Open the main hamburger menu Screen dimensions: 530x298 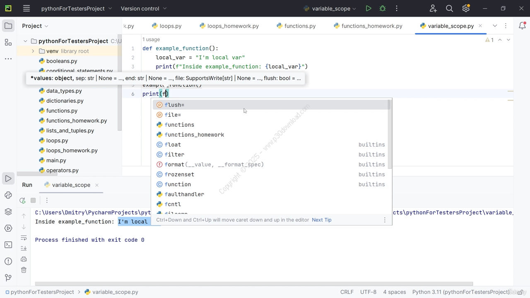[26, 8]
